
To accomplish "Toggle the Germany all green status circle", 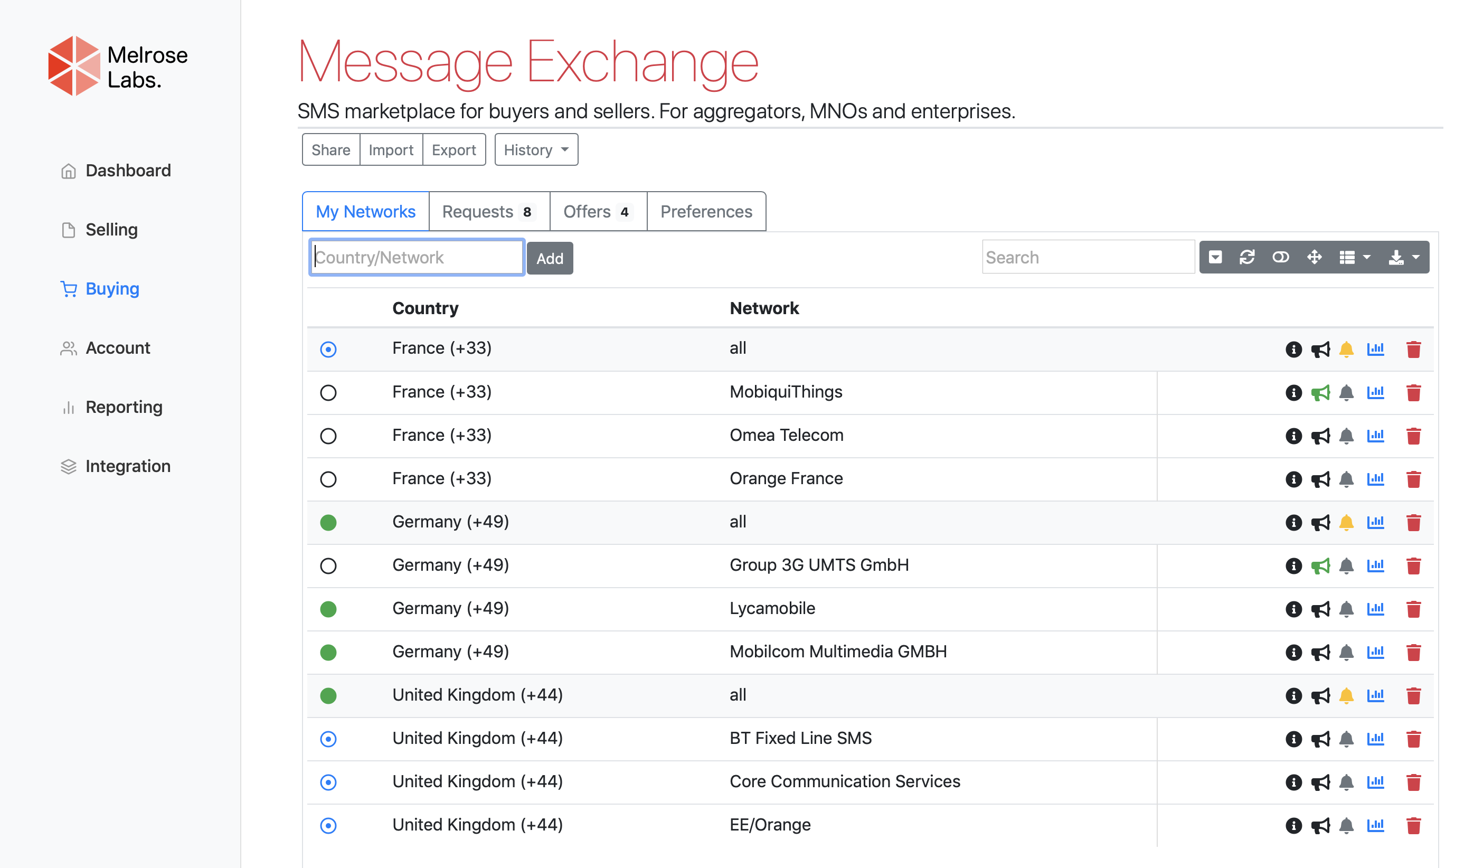I will click(x=328, y=522).
